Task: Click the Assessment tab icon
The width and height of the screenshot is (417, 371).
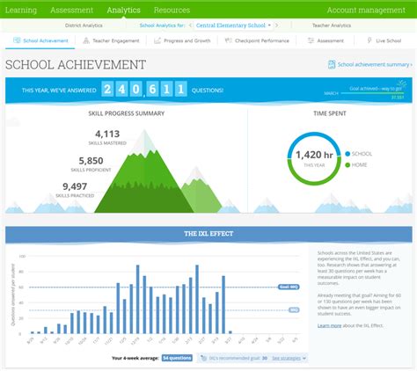Action: click(x=311, y=40)
